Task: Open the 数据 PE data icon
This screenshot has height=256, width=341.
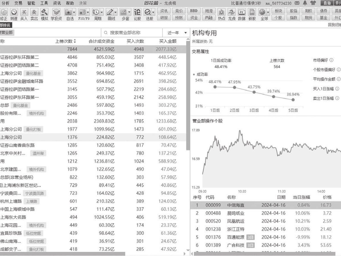Action: pyautogui.click(x=242, y=12)
